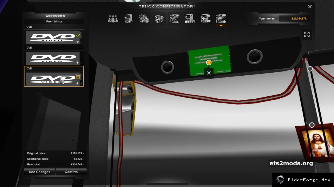Open the engine category icon
Viewport: 334px width, 187px height.
point(144,19)
